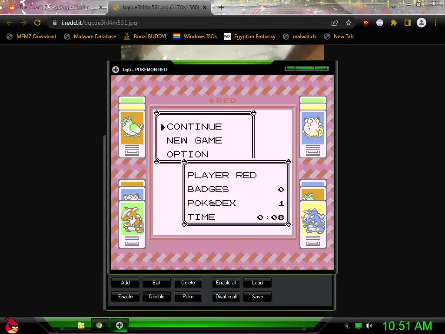
Task: Click the Delete cheat button
Action: [188, 283]
